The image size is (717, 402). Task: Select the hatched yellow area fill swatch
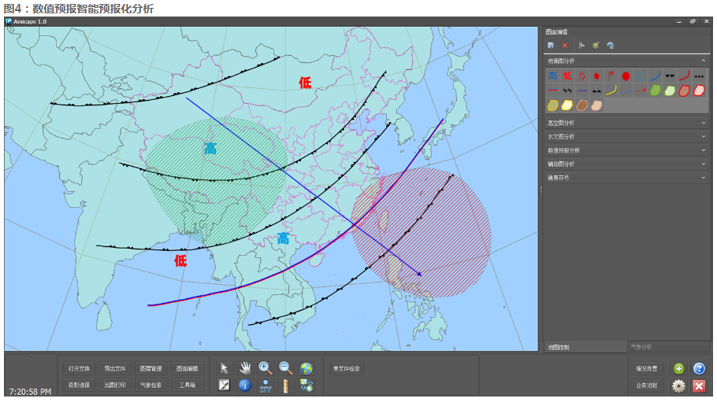pos(567,105)
